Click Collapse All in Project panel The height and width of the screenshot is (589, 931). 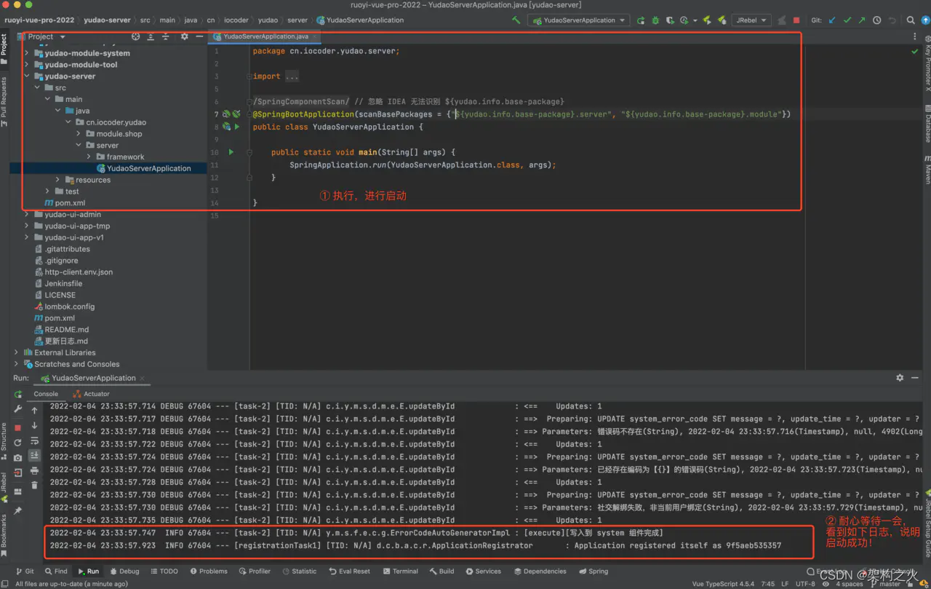(166, 36)
